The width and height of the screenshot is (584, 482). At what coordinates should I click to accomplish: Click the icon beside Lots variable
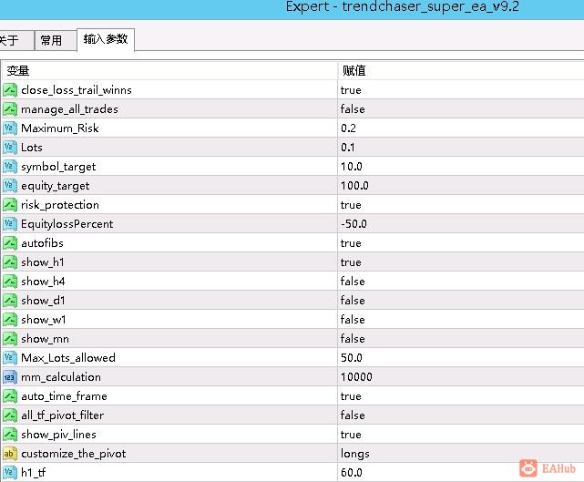[10, 148]
